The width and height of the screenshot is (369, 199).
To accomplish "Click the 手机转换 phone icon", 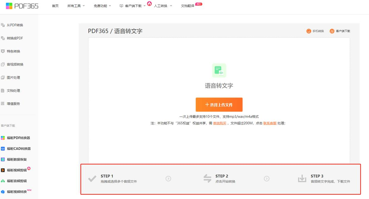I will pos(309,31).
